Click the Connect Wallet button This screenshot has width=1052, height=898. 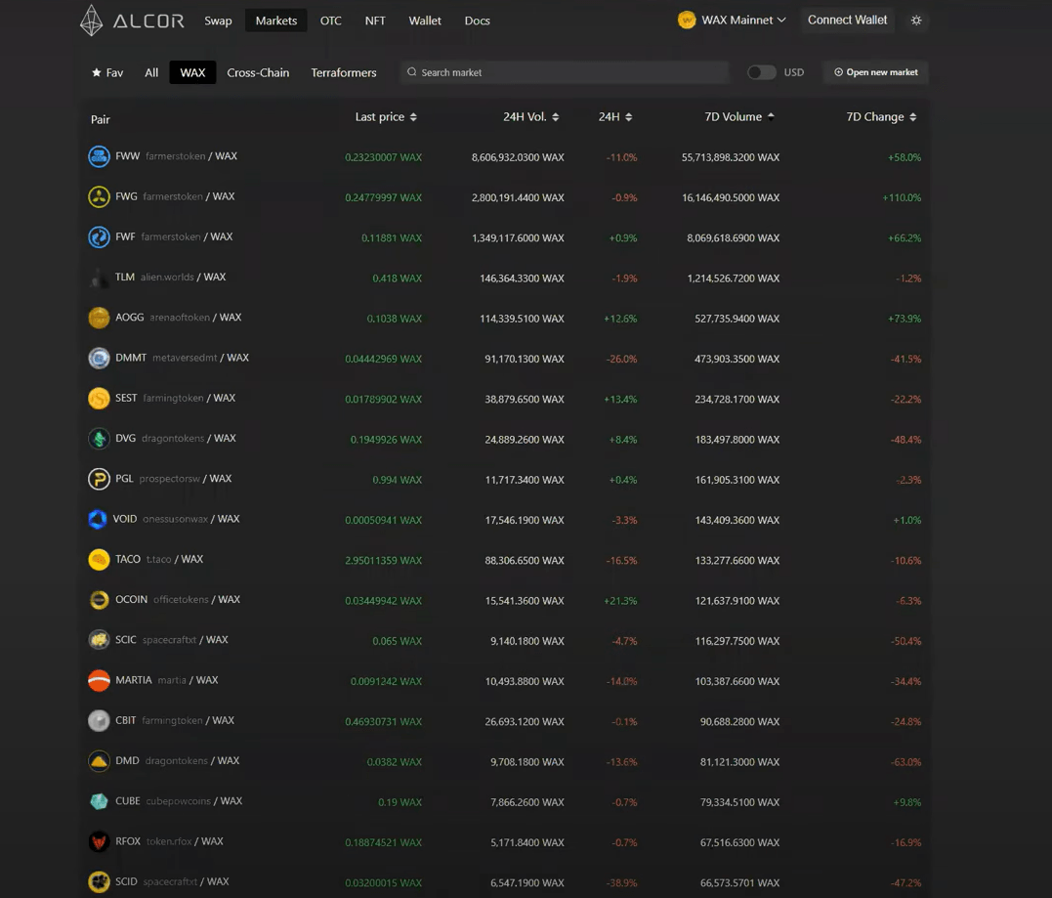pyautogui.click(x=847, y=21)
